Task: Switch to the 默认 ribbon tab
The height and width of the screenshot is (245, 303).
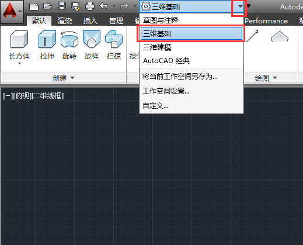Action: point(39,20)
